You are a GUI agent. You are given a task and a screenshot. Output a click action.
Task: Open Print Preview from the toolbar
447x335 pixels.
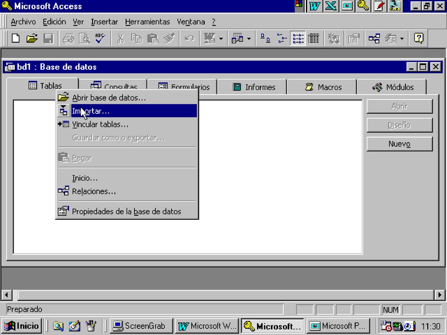tap(84, 38)
